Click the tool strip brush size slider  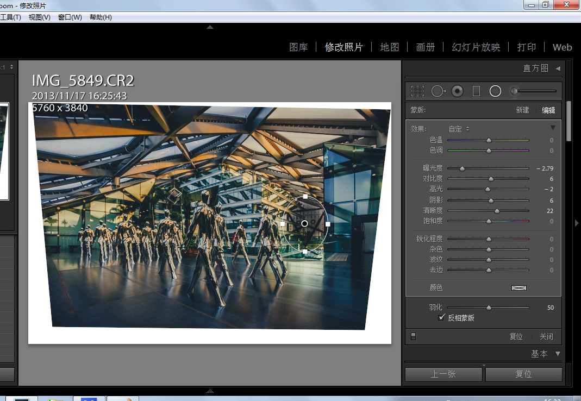coord(537,91)
